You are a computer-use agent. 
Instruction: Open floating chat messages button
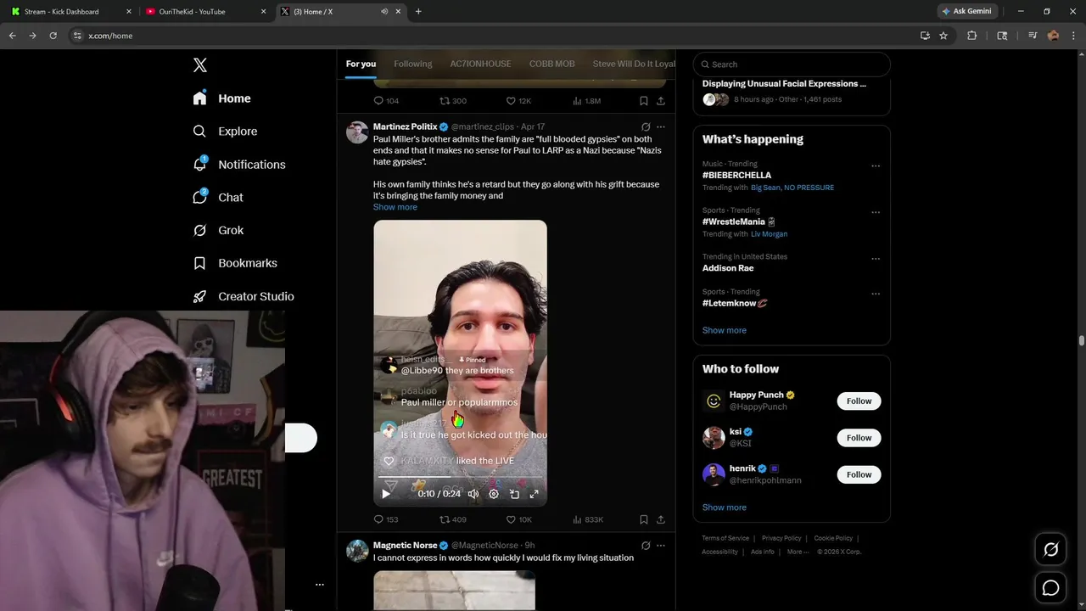click(x=1050, y=588)
